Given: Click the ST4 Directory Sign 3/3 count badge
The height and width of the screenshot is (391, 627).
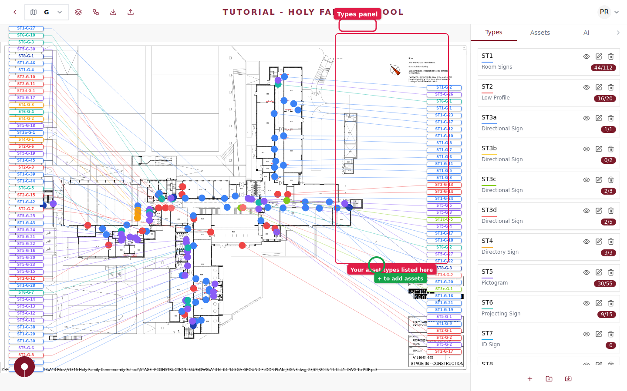Looking at the screenshot, I should [x=608, y=253].
